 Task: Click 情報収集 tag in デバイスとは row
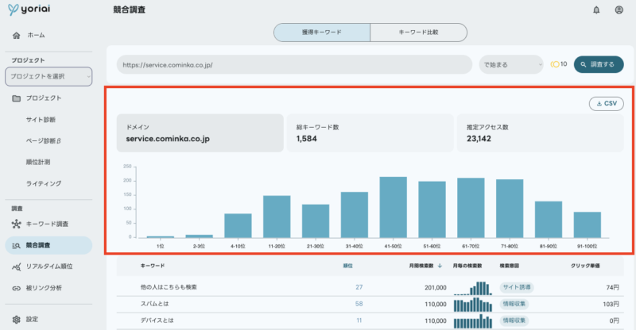pos(514,320)
